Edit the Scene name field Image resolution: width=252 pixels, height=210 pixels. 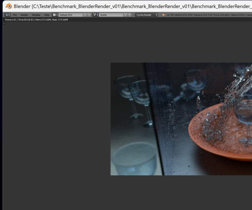click(110, 15)
